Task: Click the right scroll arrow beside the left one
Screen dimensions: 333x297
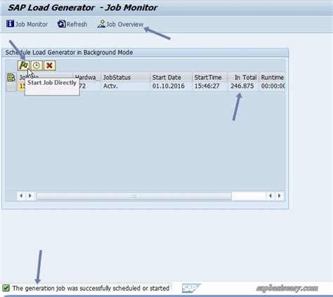Action: [x=30, y=196]
